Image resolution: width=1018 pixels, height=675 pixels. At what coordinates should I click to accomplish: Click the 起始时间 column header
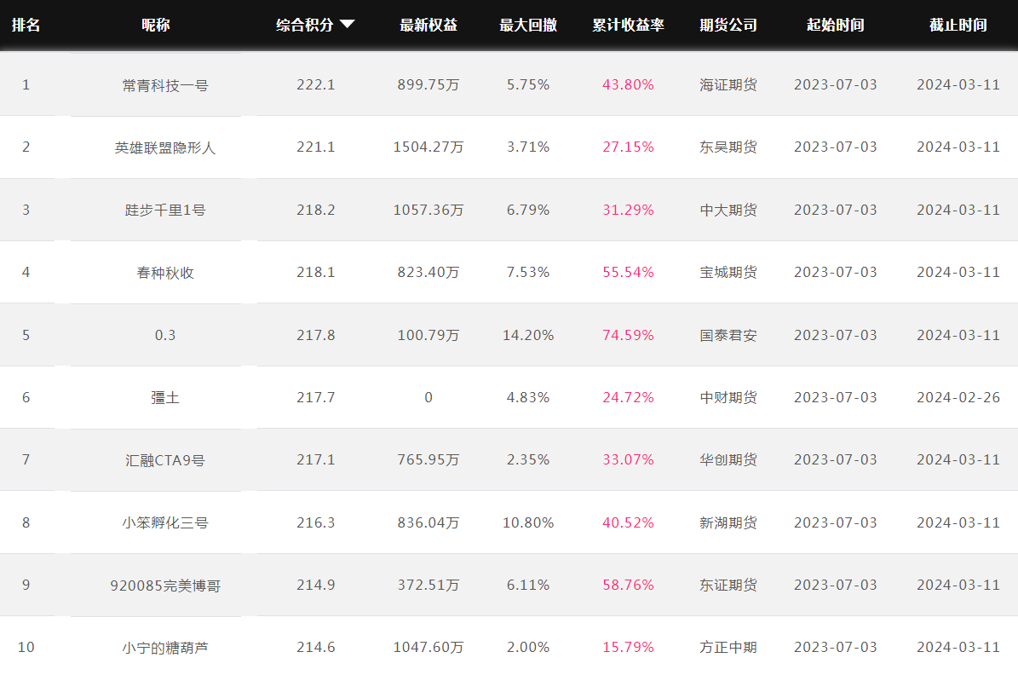836,25
